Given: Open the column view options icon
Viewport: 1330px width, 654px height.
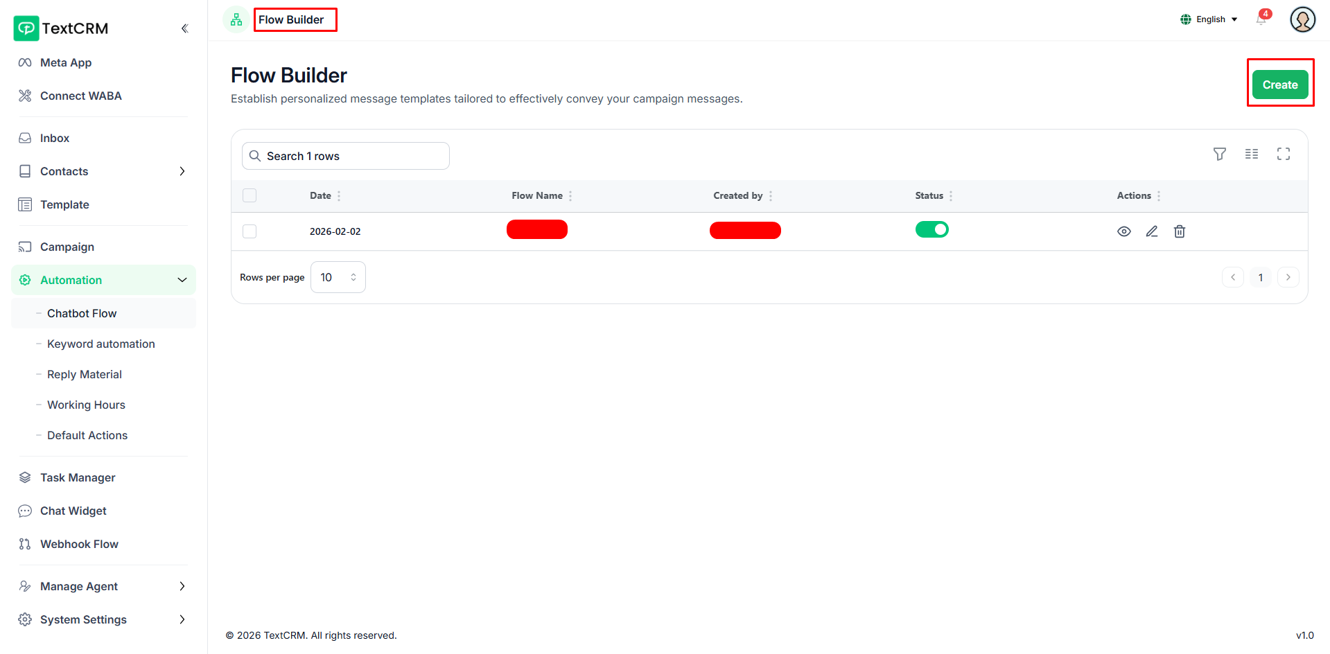Looking at the screenshot, I should pos(1251,154).
